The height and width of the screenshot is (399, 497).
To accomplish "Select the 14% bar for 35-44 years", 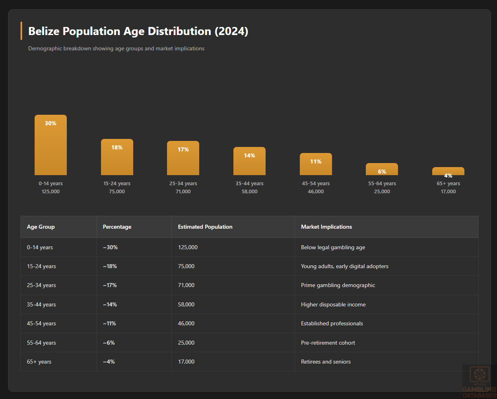I will 250,161.
